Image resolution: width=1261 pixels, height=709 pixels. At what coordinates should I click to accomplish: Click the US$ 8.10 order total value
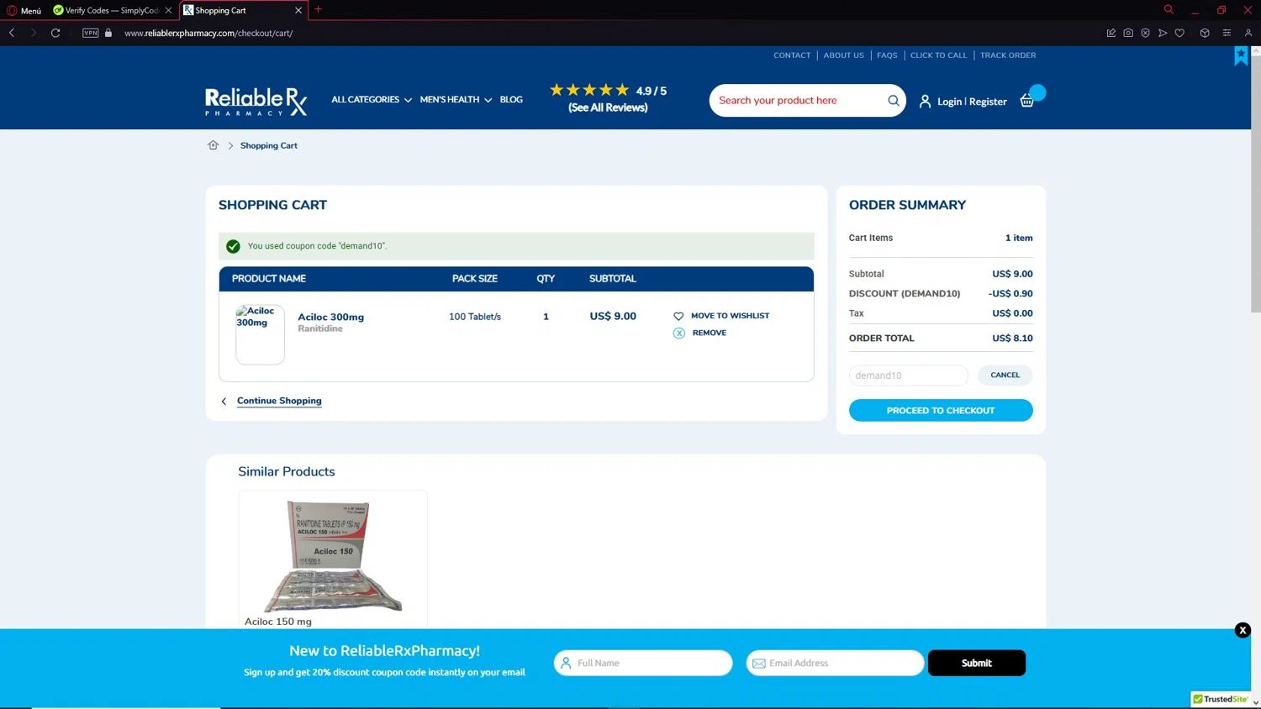pyautogui.click(x=1012, y=339)
